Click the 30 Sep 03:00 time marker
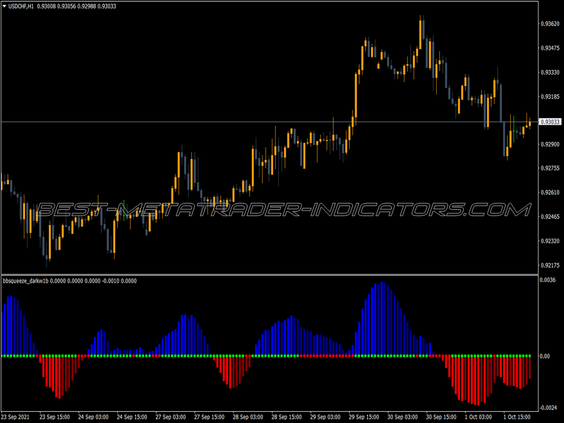The image size is (564, 423). [x=402, y=417]
